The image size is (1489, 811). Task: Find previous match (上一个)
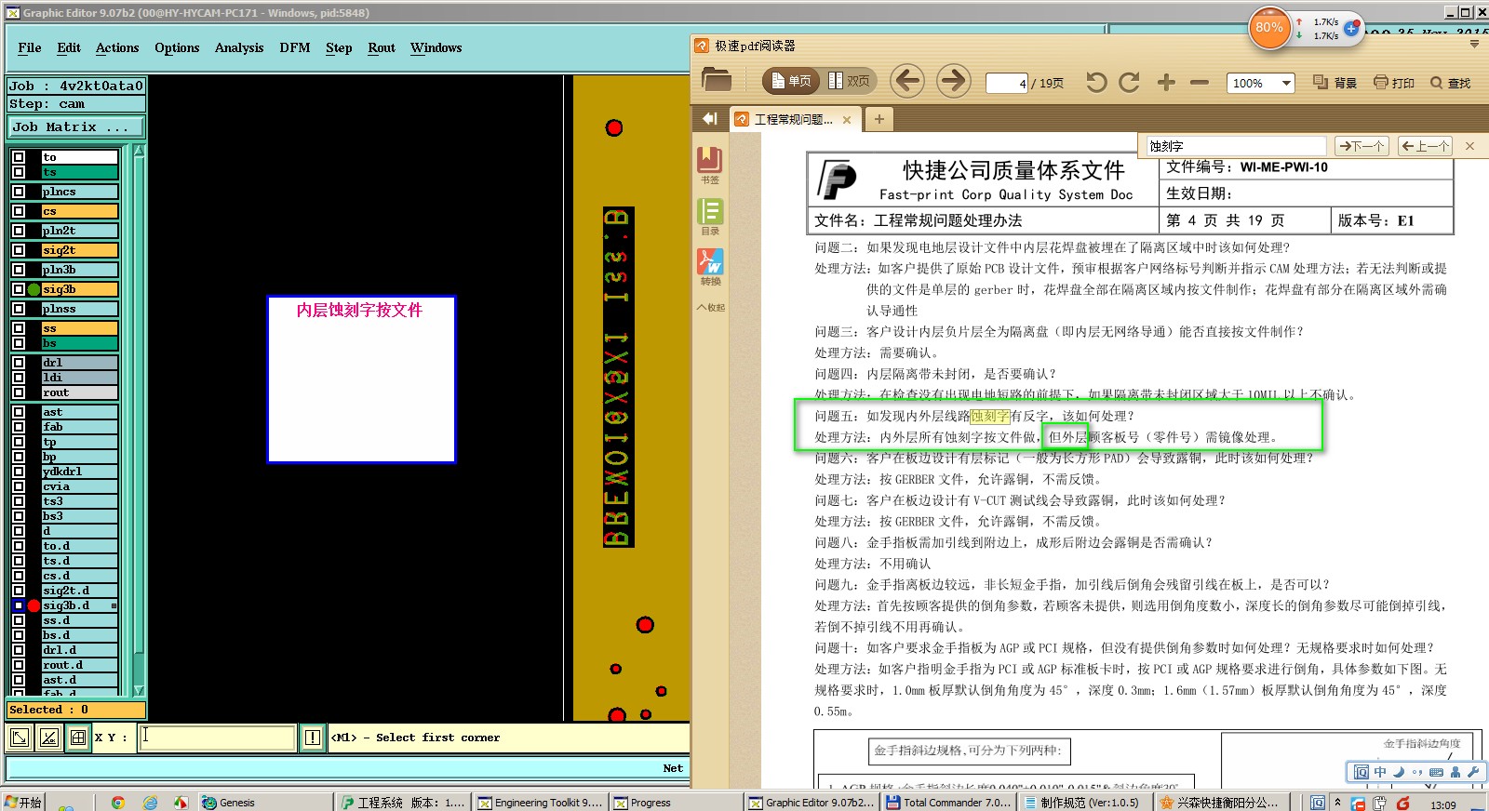coord(1425,146)
